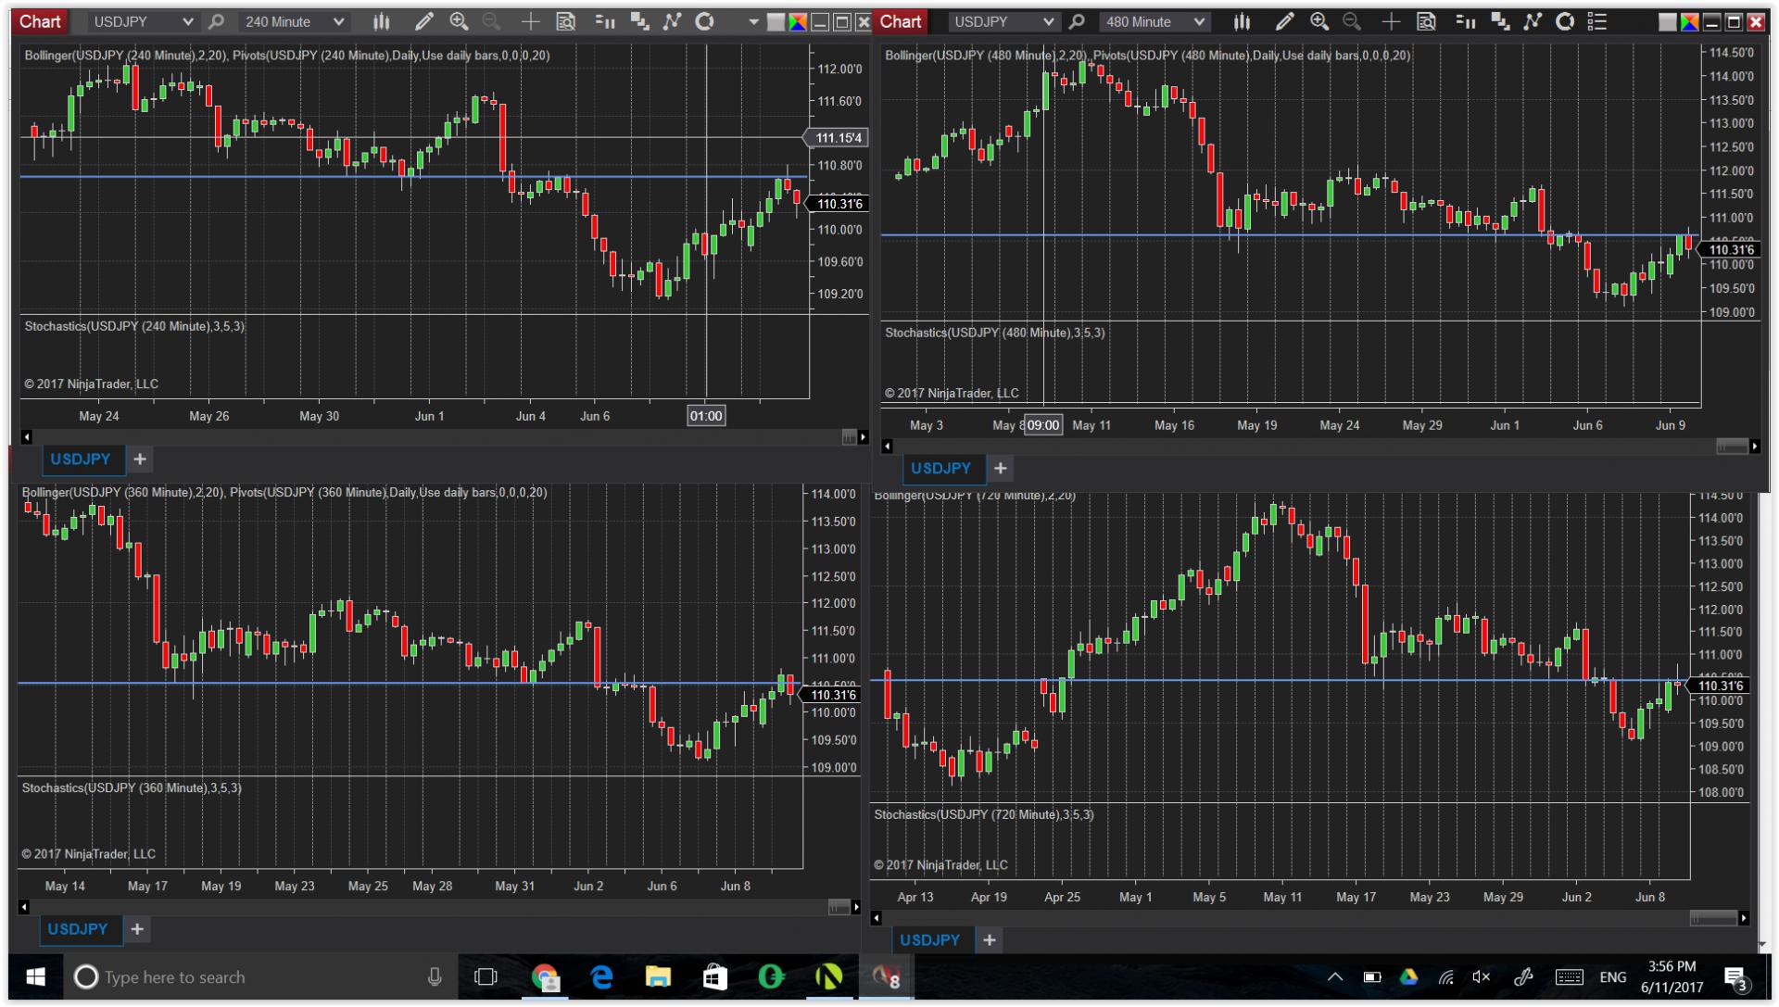The image size is (1779, 1007).
Task: Expand toolbar overflow arrow in 240 Minute chart
Action: [753, 21]
